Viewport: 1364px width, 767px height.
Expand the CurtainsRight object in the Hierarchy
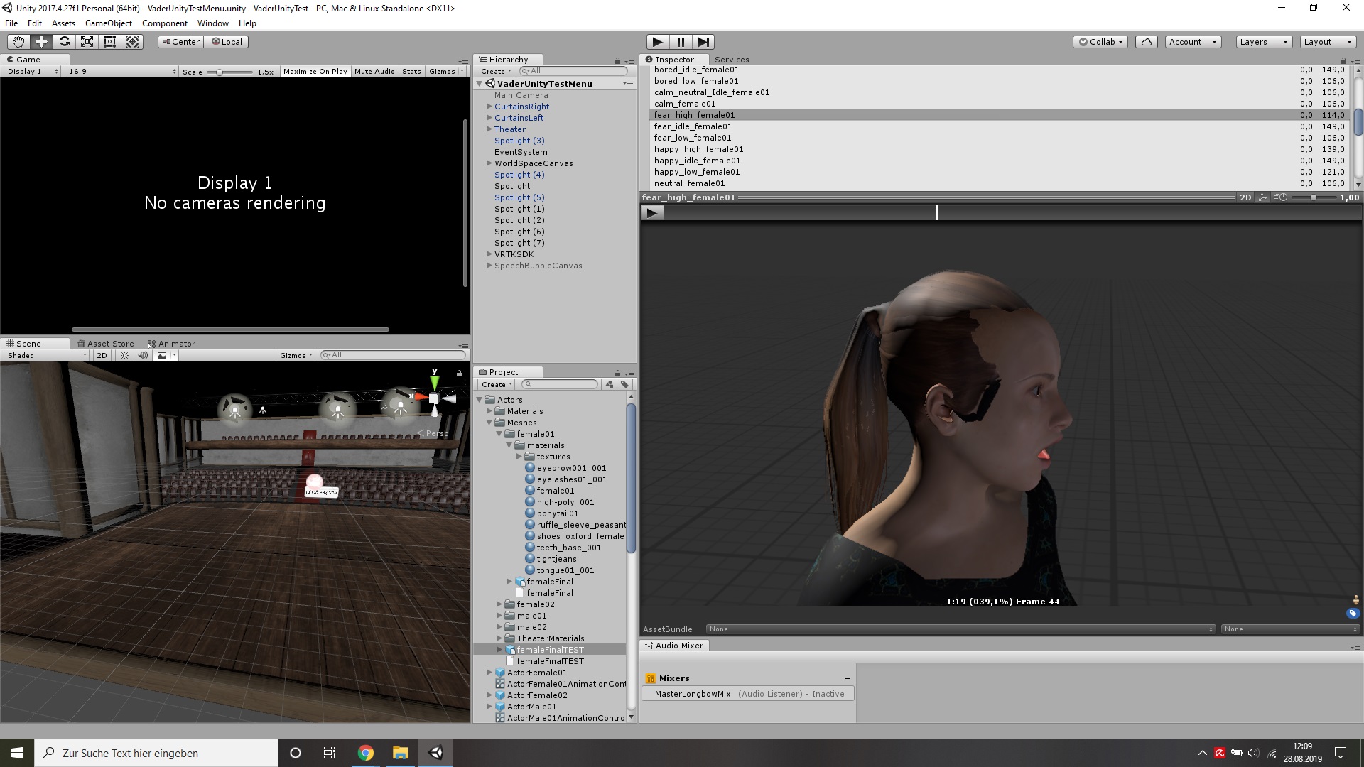click(489, 107)
